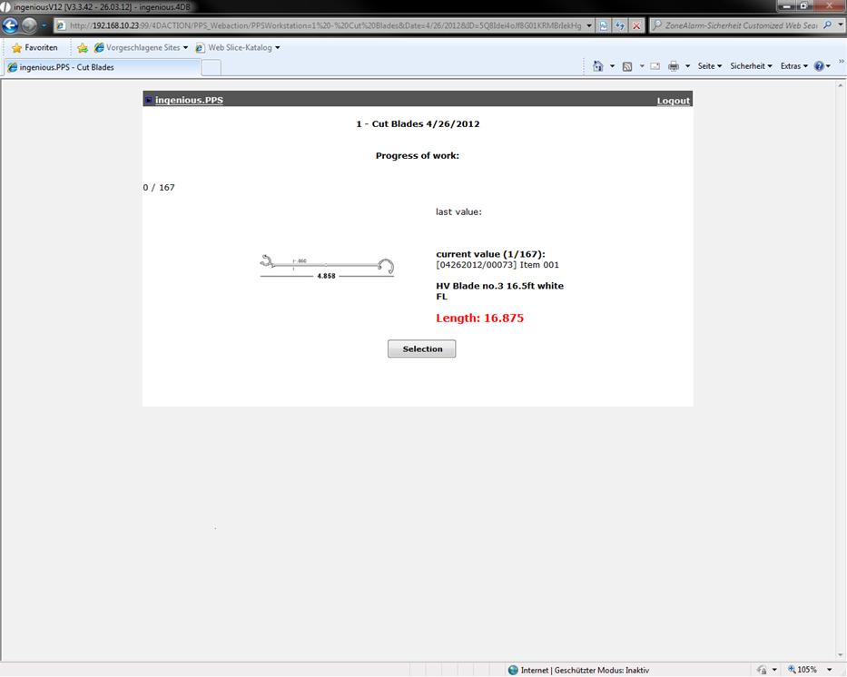Open the Help question mark menu

coord(822,66)
